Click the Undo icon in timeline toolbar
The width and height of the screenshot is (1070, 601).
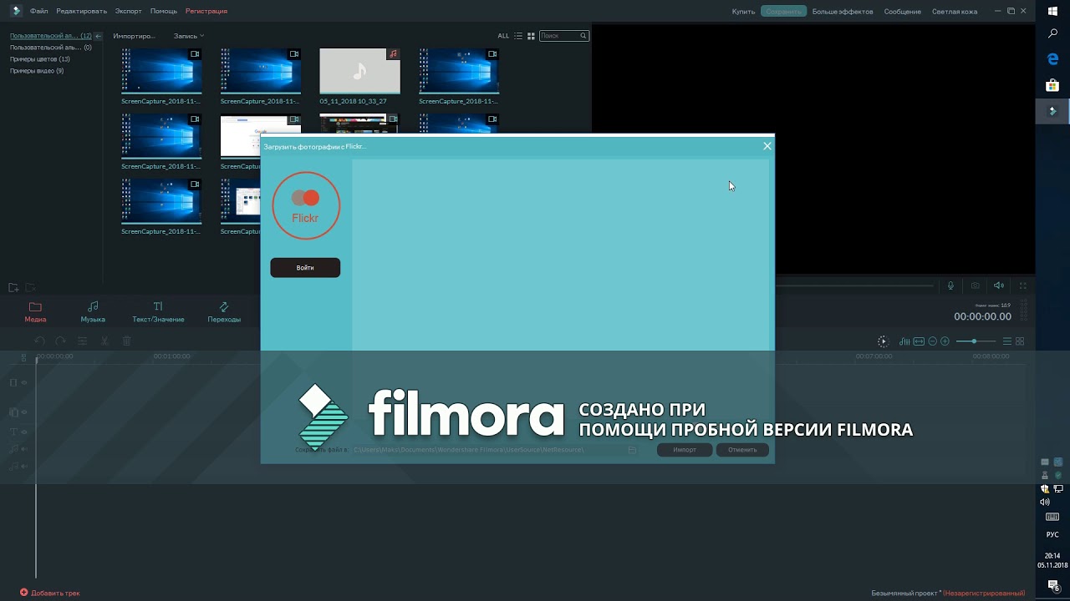click(39, 341)
